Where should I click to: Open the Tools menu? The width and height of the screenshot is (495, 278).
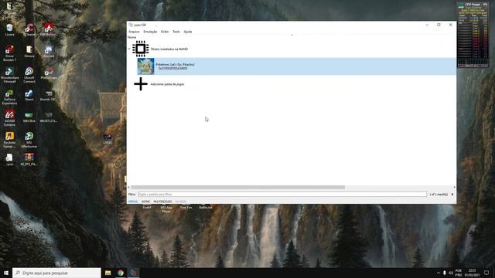click(x=176, y=32)
